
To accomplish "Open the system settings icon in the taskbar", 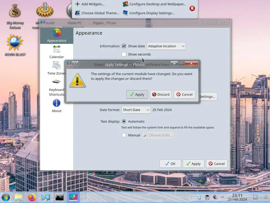I will (x=46, y=197).
